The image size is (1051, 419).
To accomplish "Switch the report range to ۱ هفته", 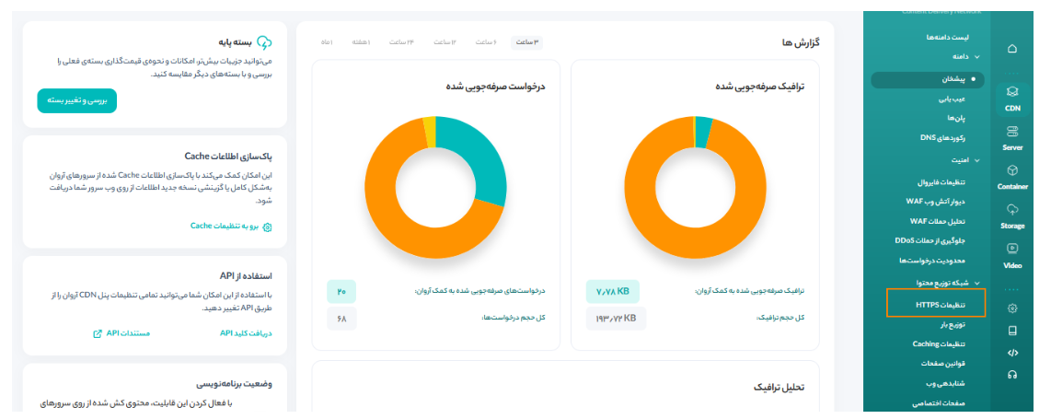I will 360,42.
